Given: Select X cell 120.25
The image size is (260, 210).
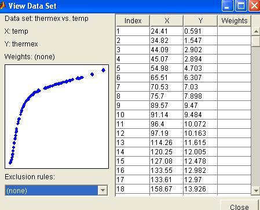Looking at the screenshot, I should point(166,152).
